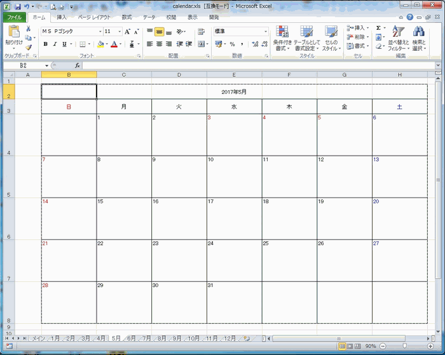Click 書式 format cells button
Image resolution: width=445 pixels, height=355 pixels.
tap(357, 46)
